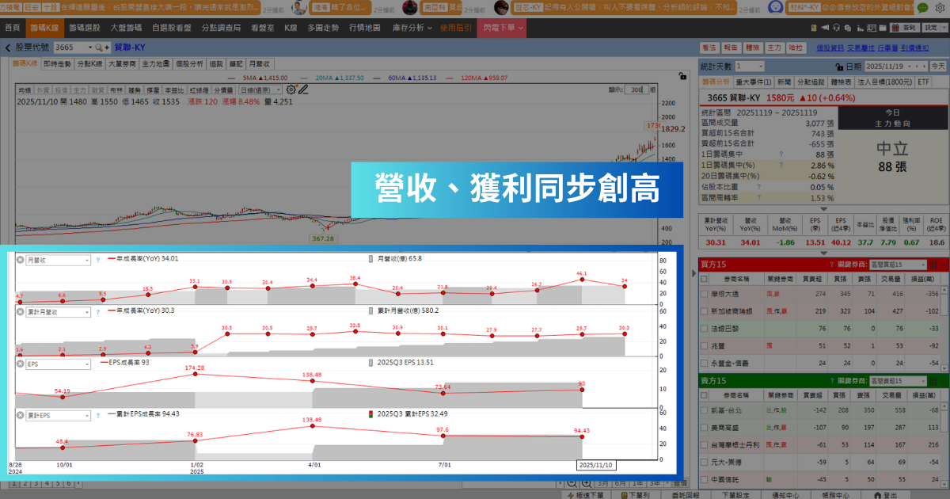Click the 主力 button in right panel
Viewport: 950px width, 499px height.
click(775, 48)
